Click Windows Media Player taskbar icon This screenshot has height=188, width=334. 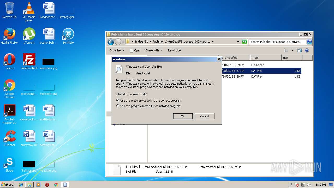(x=38, y=185)
